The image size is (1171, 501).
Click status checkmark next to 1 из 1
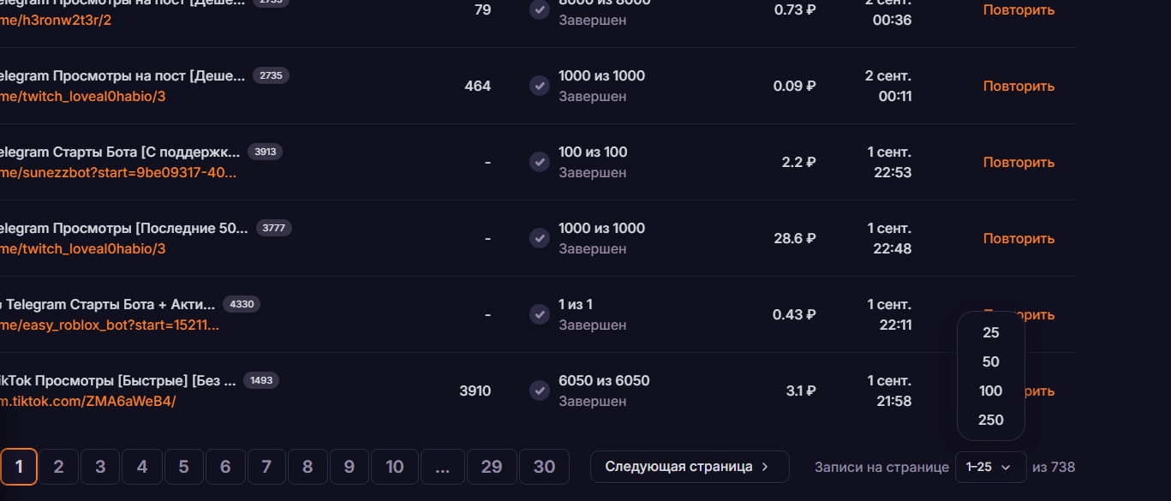coord(539,314)
